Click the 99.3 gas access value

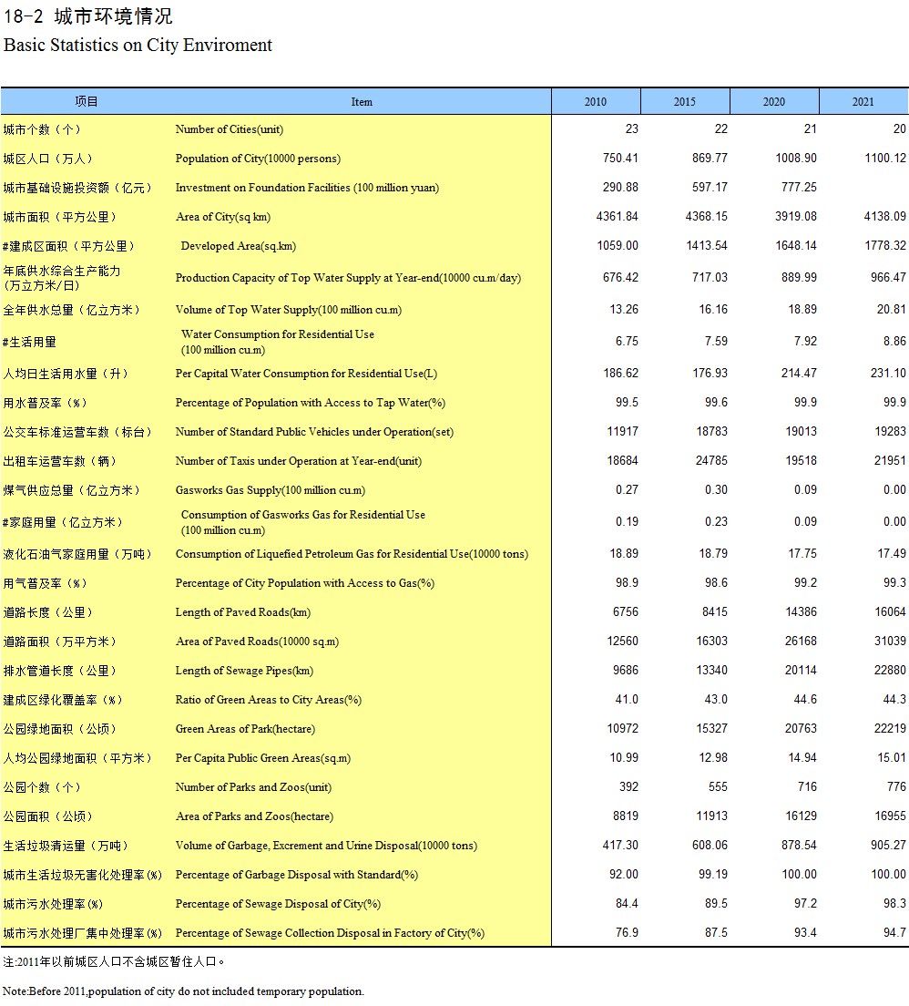[x=895, y=582]
